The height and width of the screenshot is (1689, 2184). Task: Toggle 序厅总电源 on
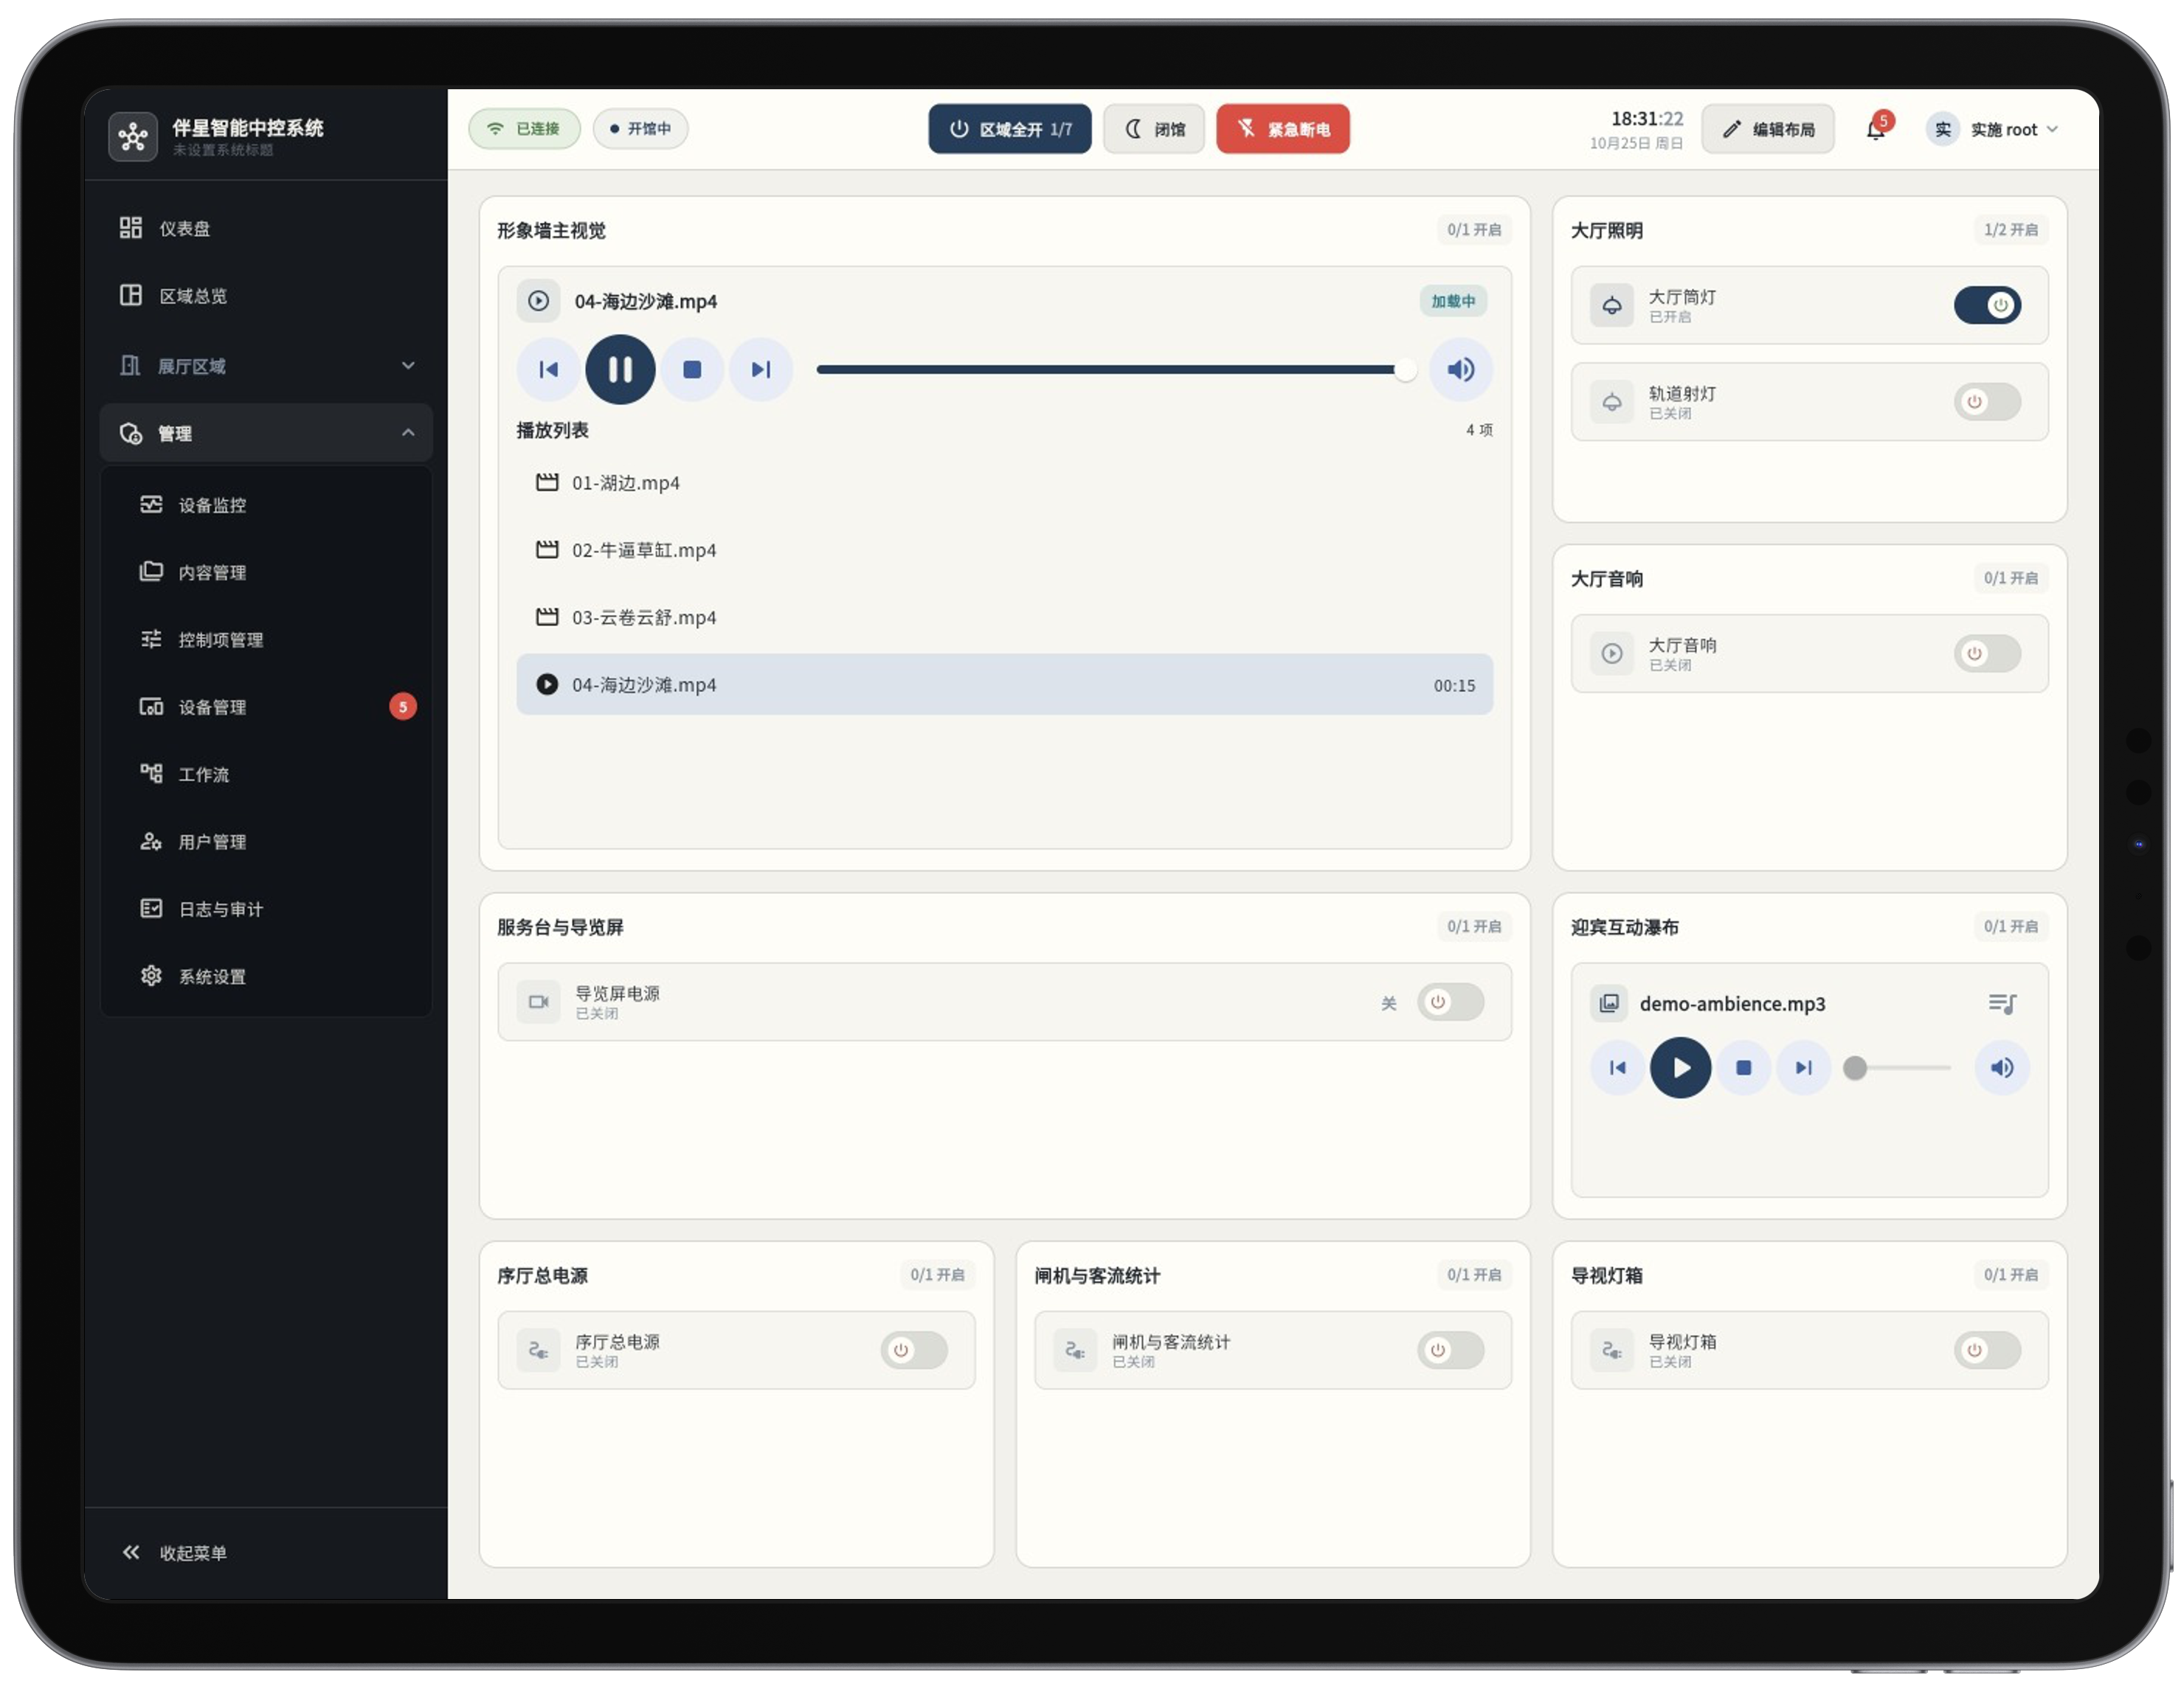914,1350
